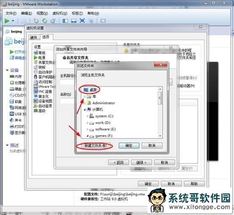Select 桌面 in folder tree
This screenshot has height=215, width=234.
[x=90, y=90]
